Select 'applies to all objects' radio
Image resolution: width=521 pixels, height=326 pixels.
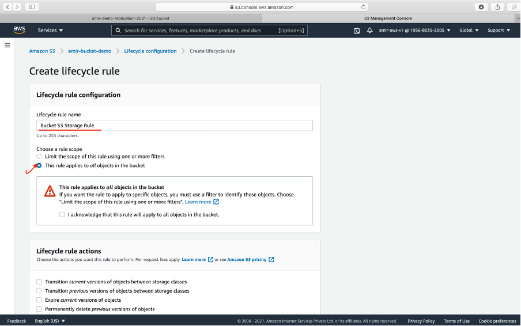(39, 165)
